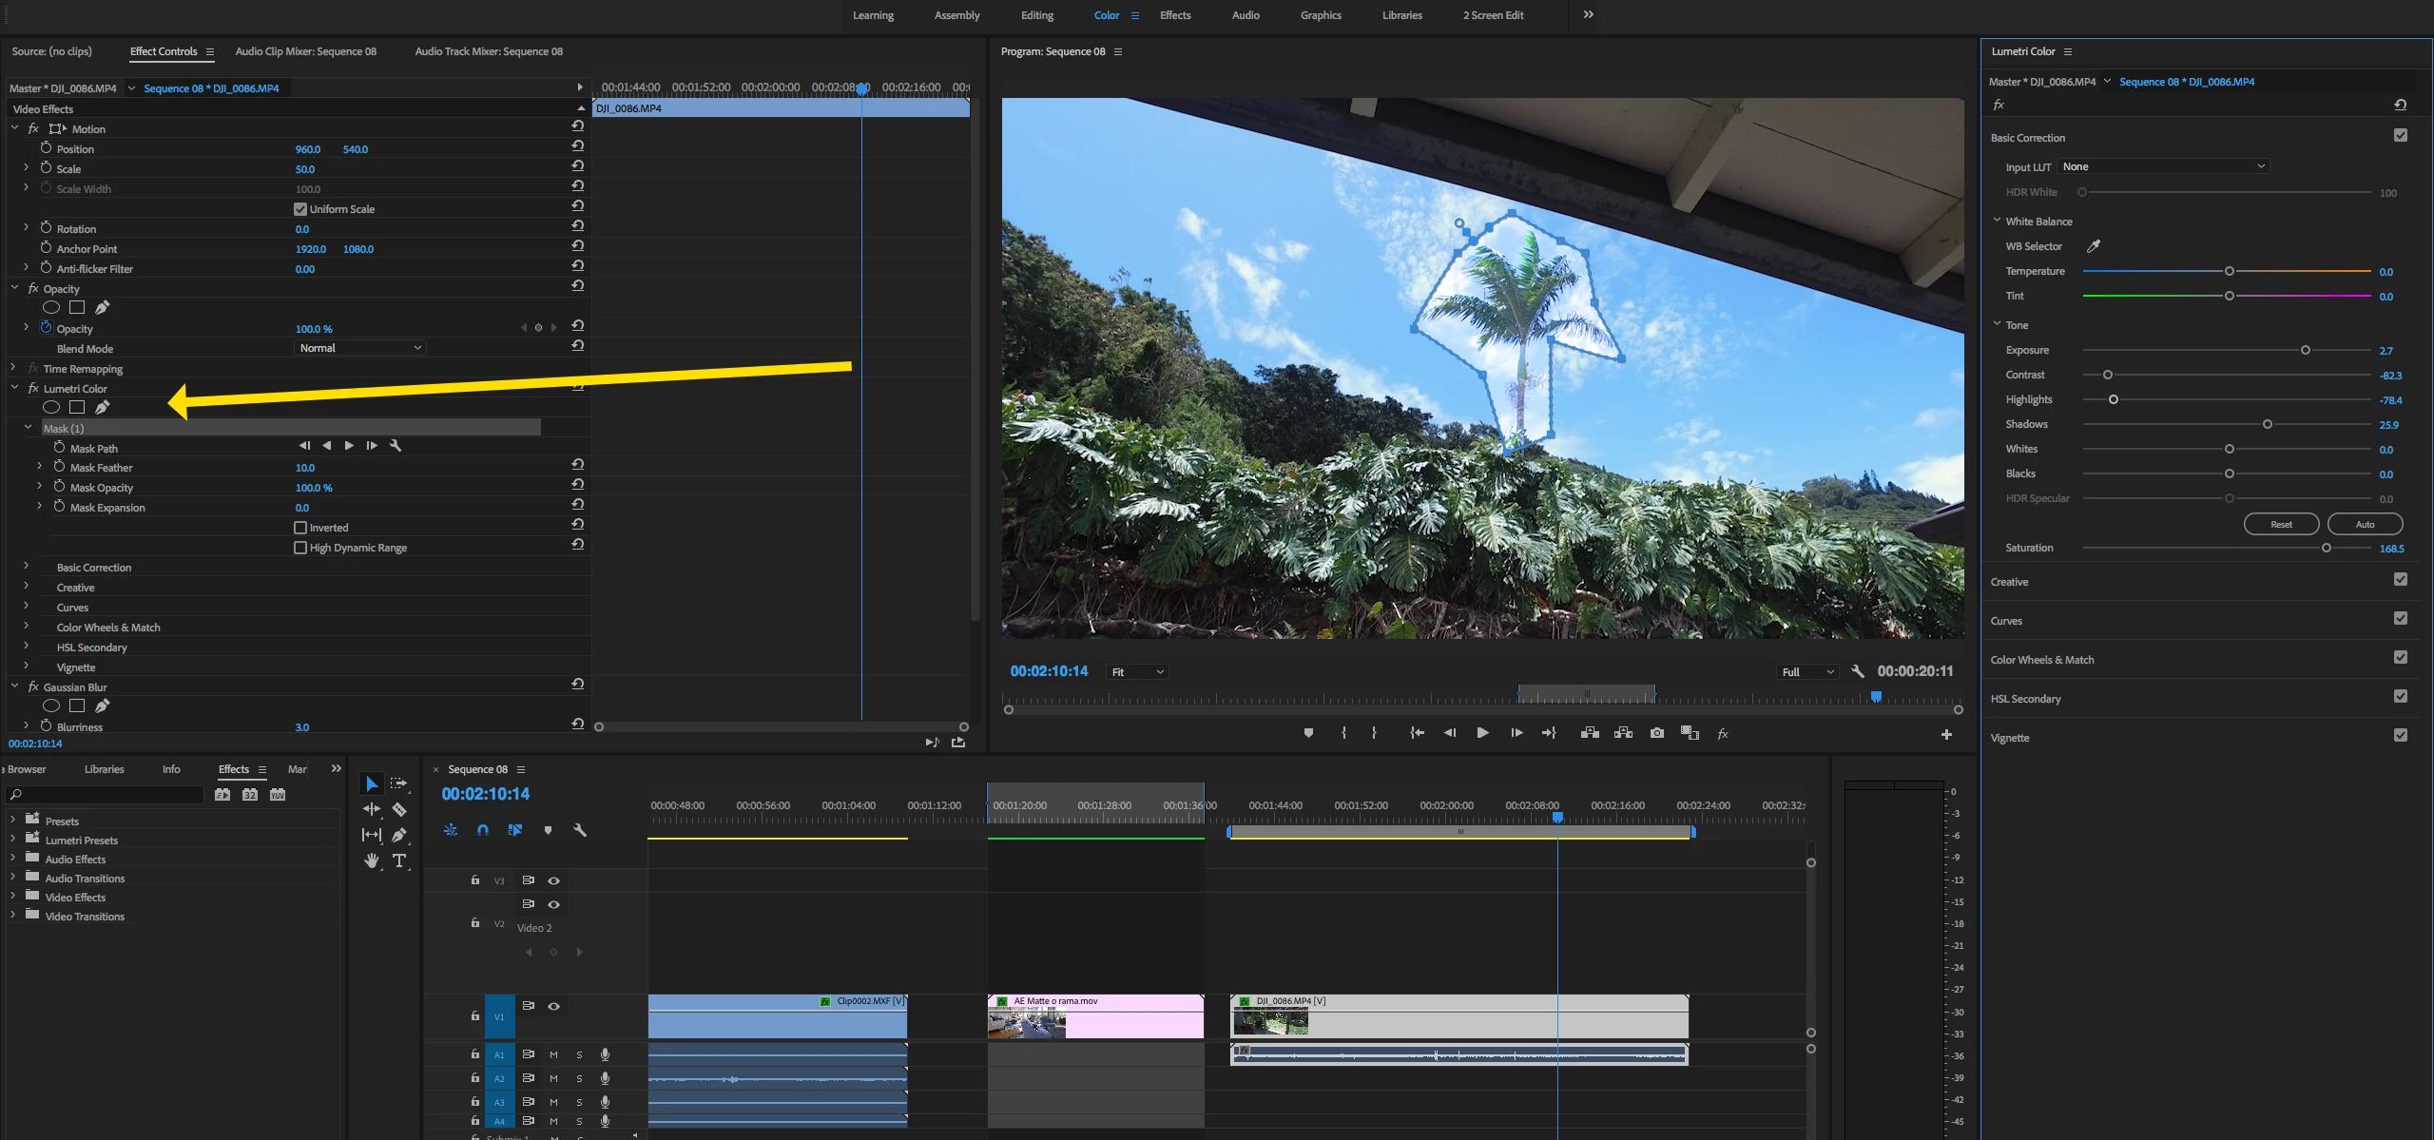Click the Export Frame camera icon
This screenshot has width=2434, height=1140.
(x=1657, y=733)
